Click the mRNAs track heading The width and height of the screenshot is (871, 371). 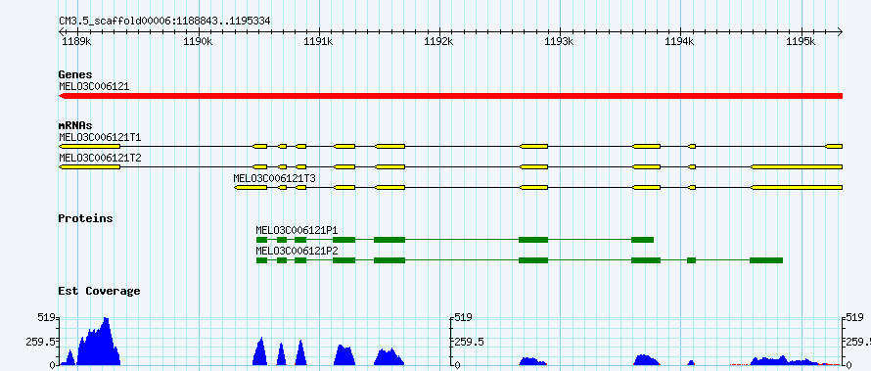75,125
